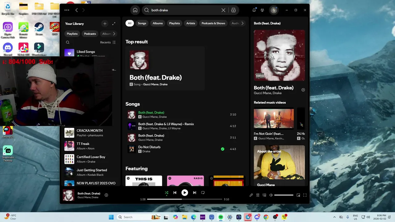The height and width of the screenshot is (222, 395).
Task: Mute the volume speaker icon
Action: pos(271,195)
